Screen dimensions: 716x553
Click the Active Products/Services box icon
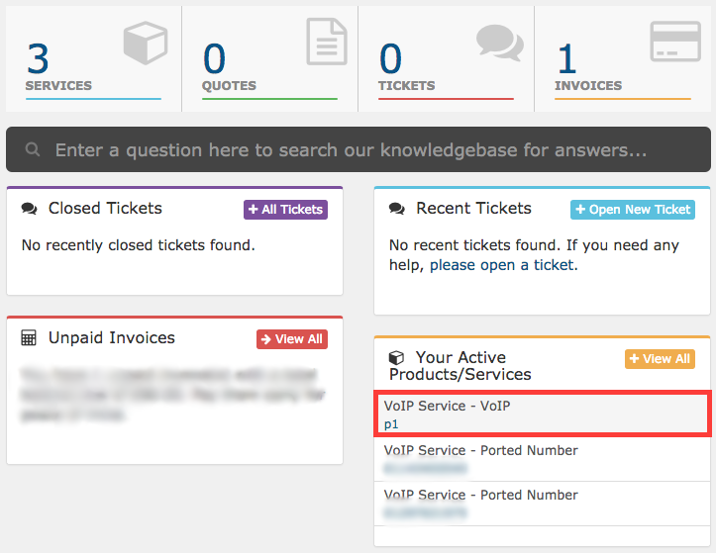point(396,358)
